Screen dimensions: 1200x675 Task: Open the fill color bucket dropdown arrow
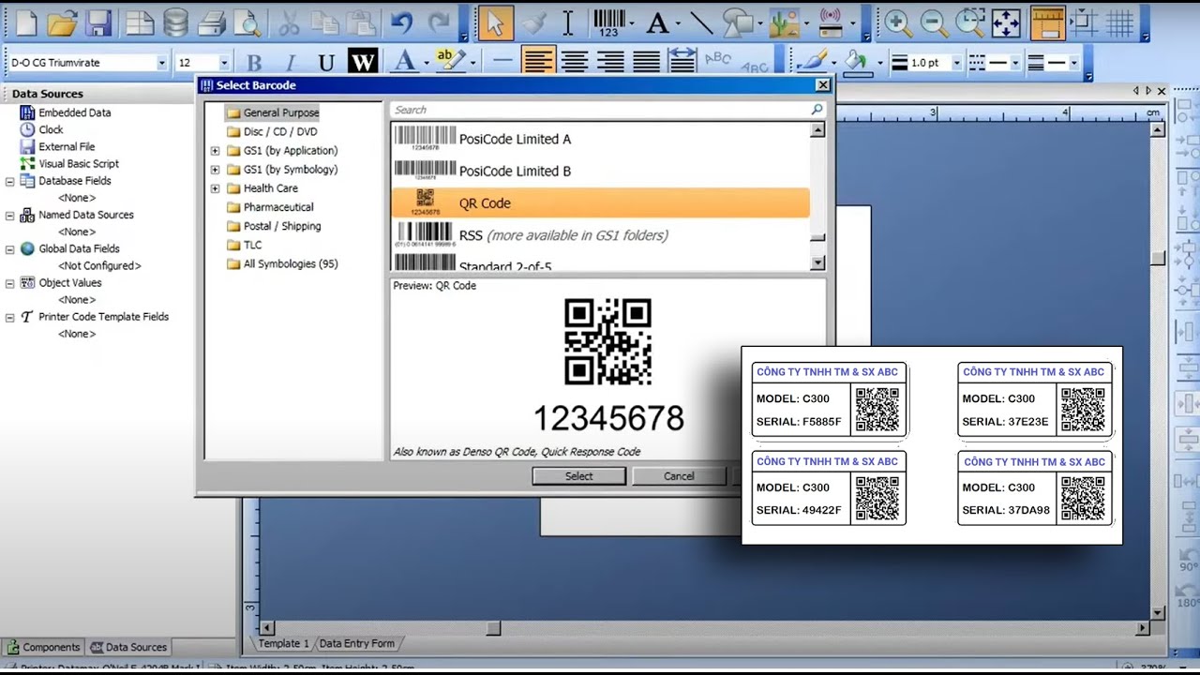pyautogui.click(x=879, y=63)
